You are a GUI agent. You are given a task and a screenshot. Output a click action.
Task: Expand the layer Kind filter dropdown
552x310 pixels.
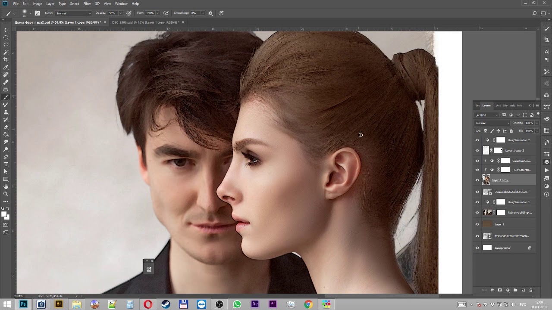pyautogui.click(x=487, y=115)
